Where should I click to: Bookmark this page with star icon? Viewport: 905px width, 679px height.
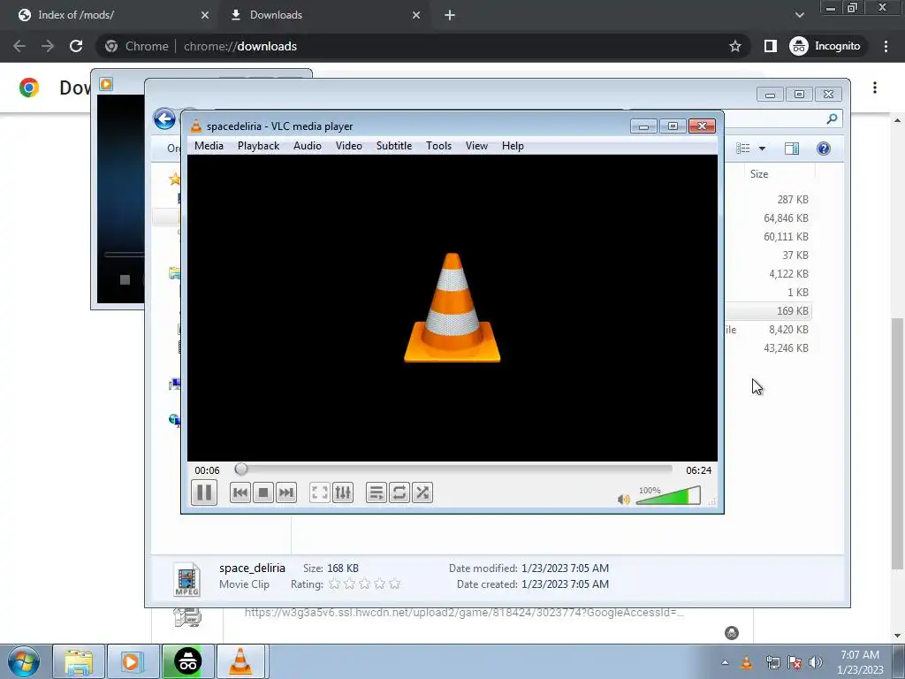734,46
